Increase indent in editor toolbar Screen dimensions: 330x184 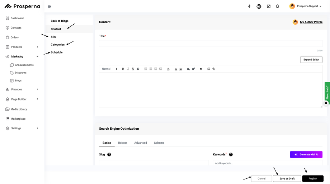[161, 69]
